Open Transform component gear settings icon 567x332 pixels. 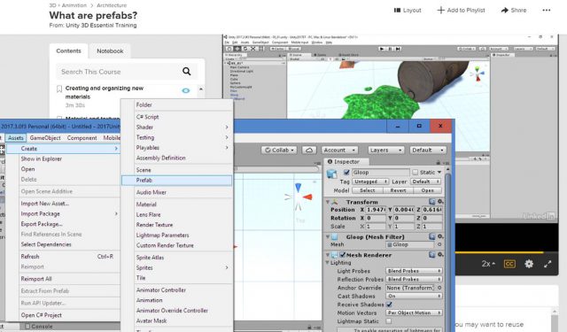click(440, 202)
